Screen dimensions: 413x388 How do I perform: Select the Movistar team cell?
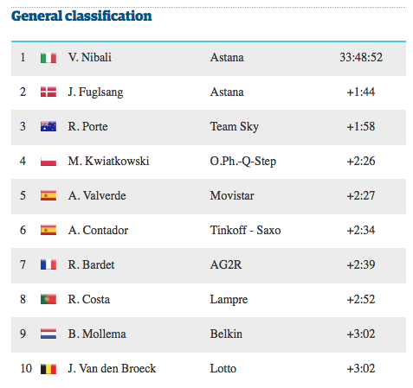(232, 195)
